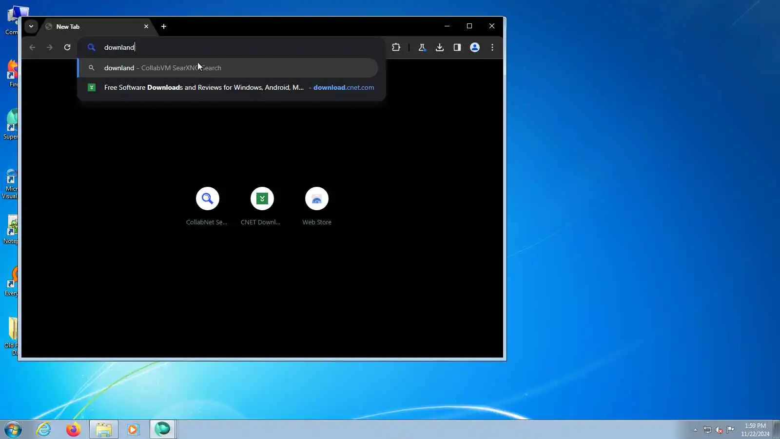Image resolution: width=780 pixels, height=439 pixels.
Task: Close the browser window
Action: pyautogui.click(x=492, y=26)
